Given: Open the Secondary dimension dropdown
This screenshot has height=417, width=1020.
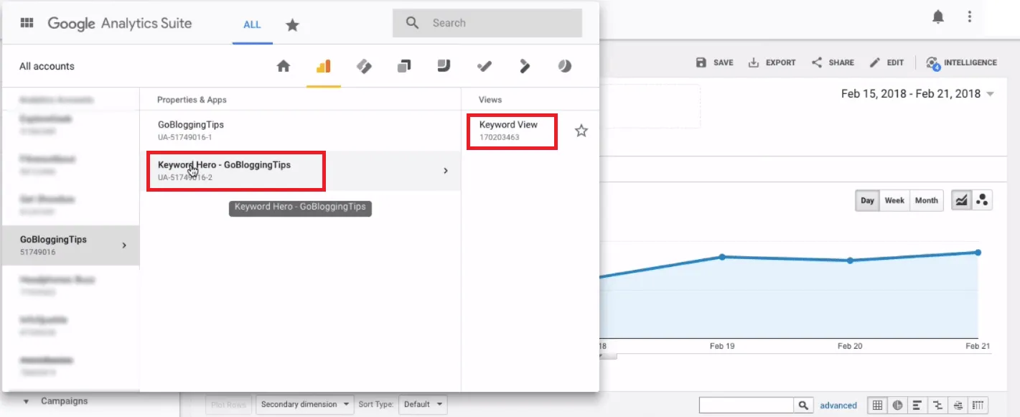Looking at the screenshot, I should [306, 404].
